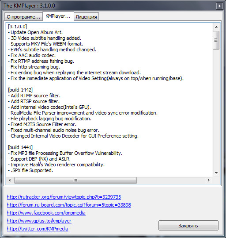Click the [build 1441] heading
The image size is (226, 238).
pyautogui.click(x=20, y=147)
